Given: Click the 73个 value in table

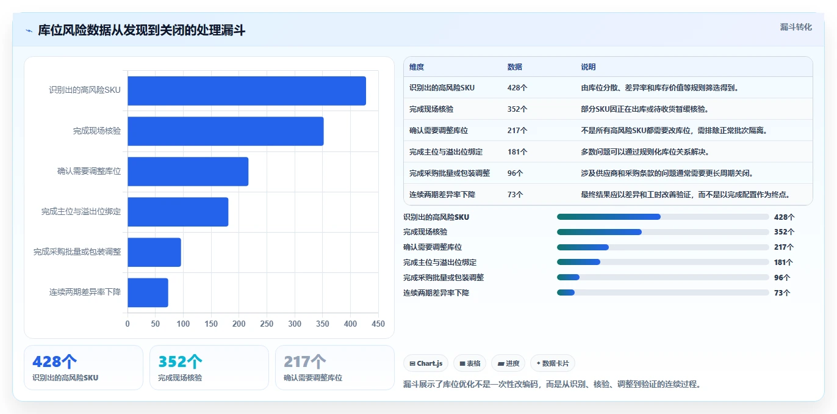Looking at the screenshot, I should click(515, 195).
